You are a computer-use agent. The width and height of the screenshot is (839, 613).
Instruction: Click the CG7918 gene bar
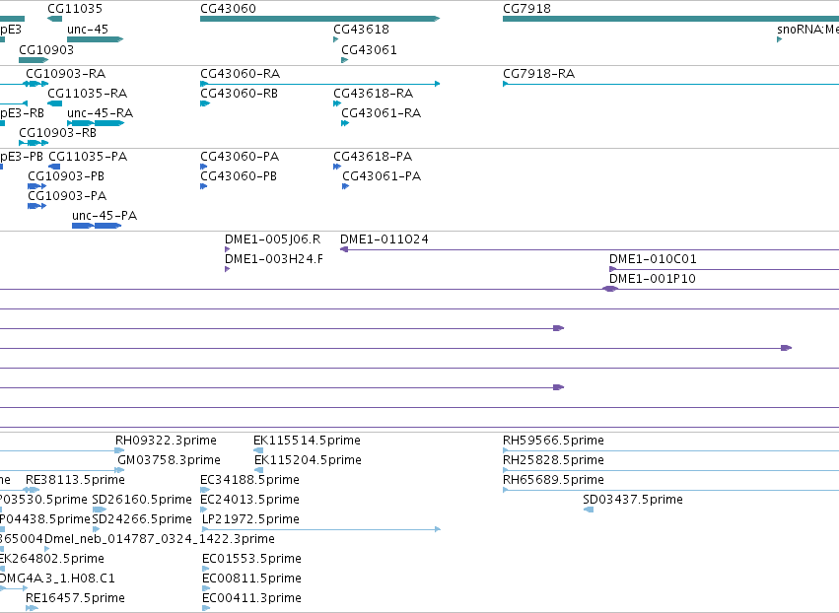(671, 19)
